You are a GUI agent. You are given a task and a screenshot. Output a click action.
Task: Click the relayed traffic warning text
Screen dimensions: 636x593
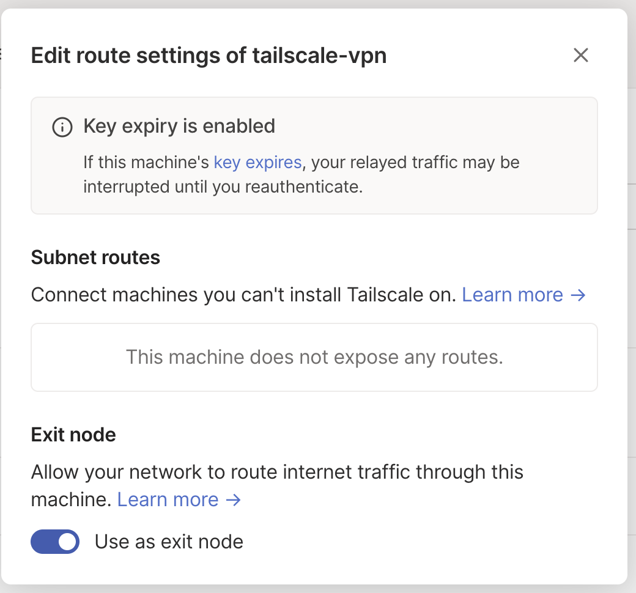pos(301,174)
